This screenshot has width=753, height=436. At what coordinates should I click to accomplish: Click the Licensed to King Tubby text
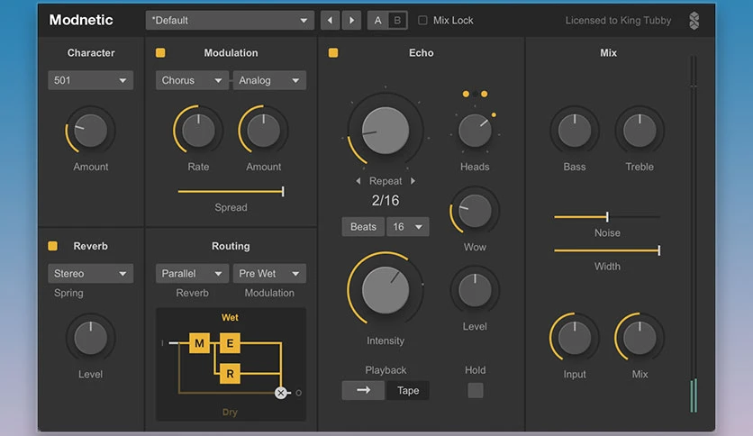point(618,20)
